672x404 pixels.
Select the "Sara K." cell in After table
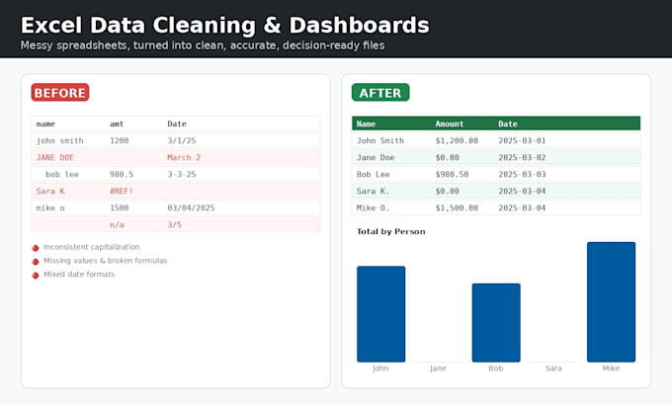[x=374, y=191]
